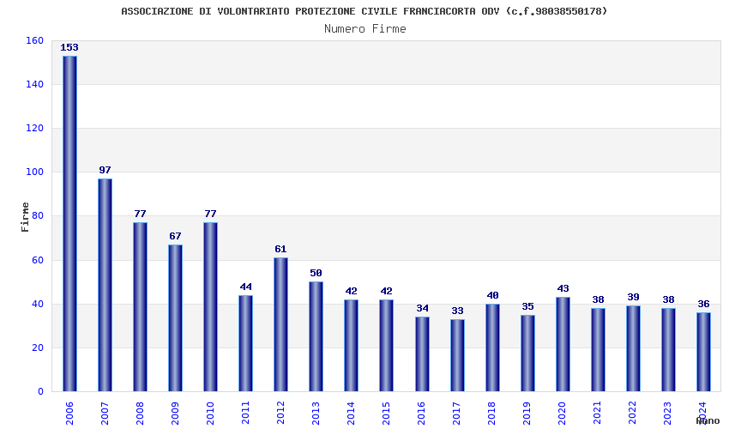Click the 2006 year axis label
Image resolution: width=729 pixels, height=429 pixels.
[69, 414]
